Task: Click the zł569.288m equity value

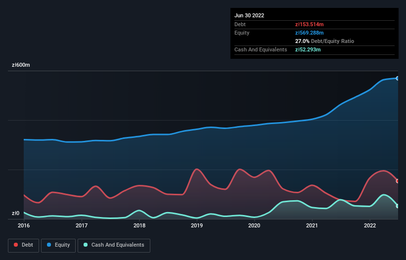Action: coord(310,33)
